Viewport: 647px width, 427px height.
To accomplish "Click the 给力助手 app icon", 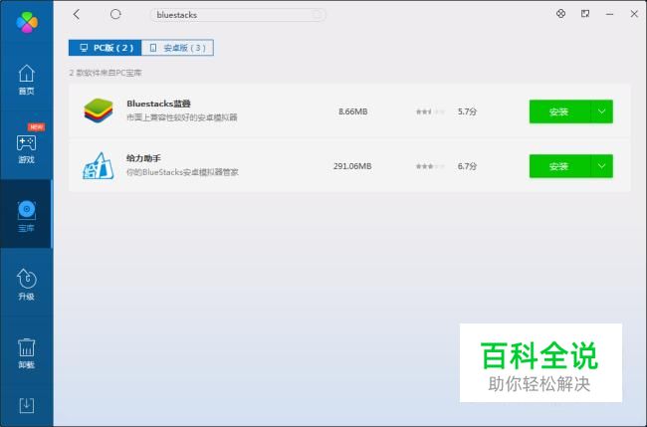I will tap(99, 165).
